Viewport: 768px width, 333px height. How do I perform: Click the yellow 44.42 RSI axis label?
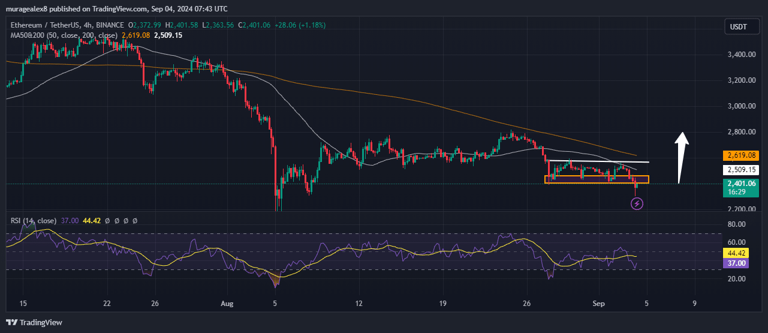(736, 253)
